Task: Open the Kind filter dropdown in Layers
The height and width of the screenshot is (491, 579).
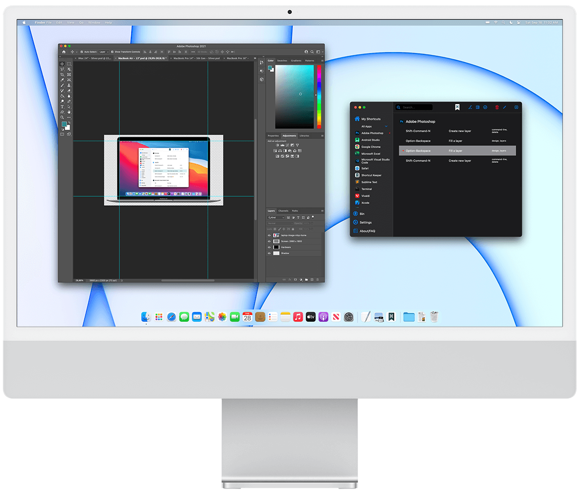Action: (276, 218)
